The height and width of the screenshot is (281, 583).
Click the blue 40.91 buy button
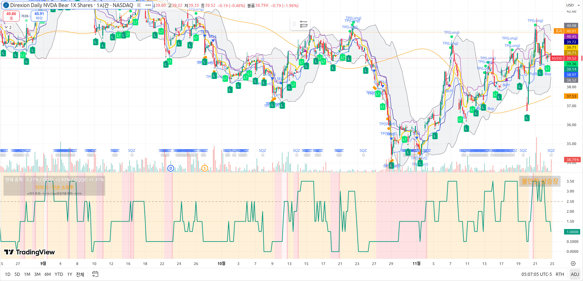pos(39,16)
